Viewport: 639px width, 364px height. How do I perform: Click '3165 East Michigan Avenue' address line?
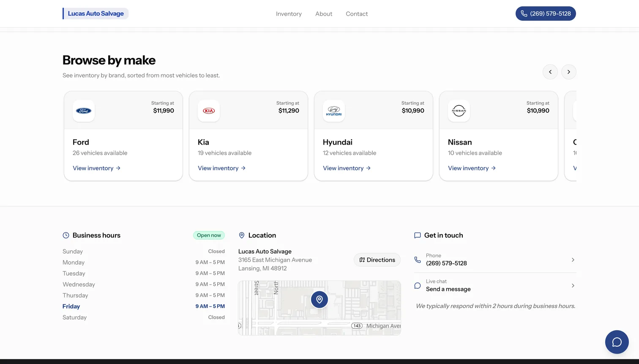click(x=275, y=260)
